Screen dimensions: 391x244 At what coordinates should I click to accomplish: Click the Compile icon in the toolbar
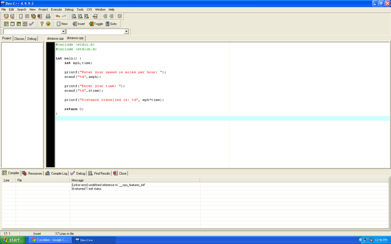pos(6,24)
